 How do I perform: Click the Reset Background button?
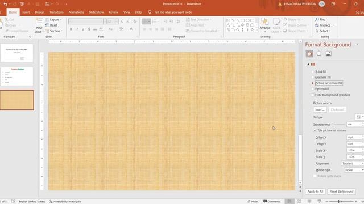(x=341, y=192)
